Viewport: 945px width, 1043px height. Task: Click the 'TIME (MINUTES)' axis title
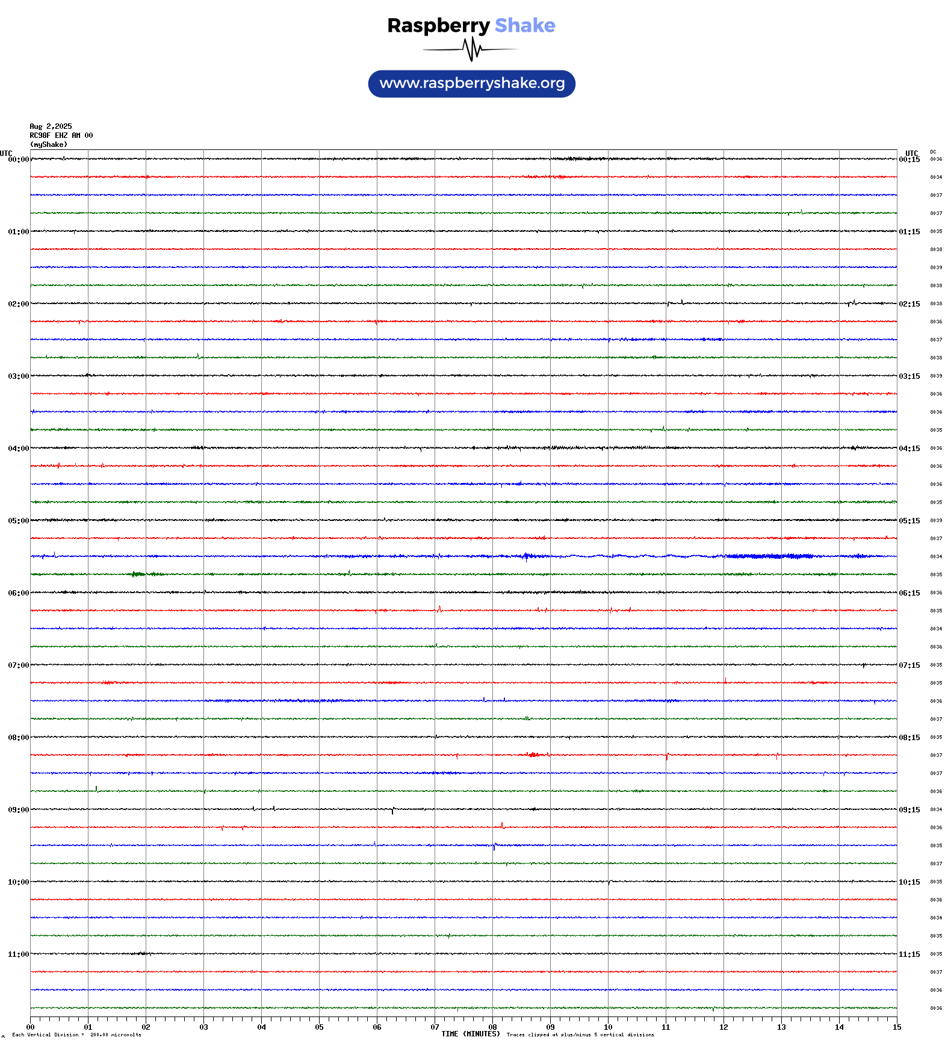coord(471,1034)
